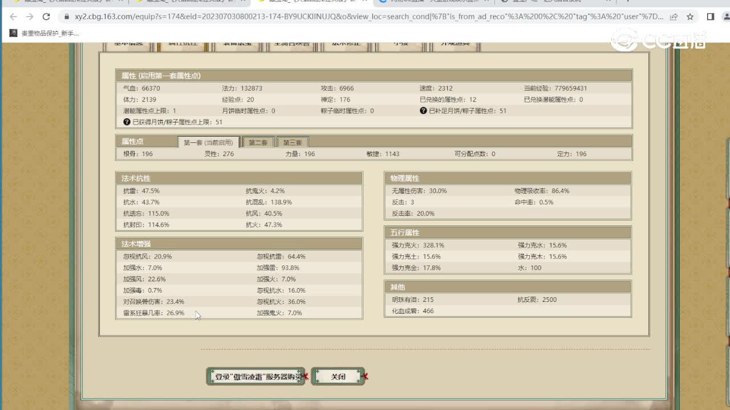Viewport: 730px width, 410px height.
Task: Select the 第一套 (当前启用) attribute tab
Action: click(208, 142)
